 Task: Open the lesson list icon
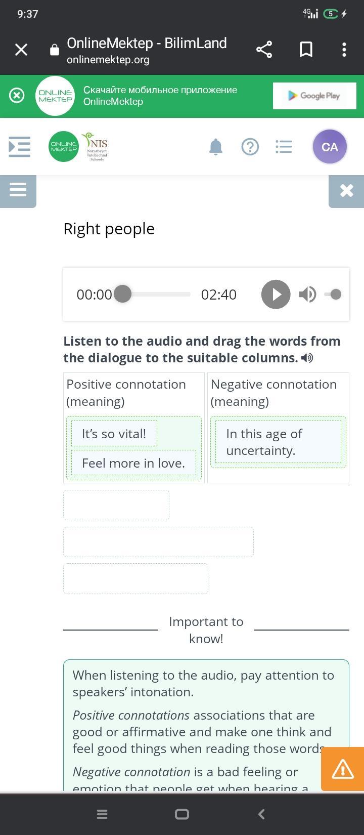(284, 147)
